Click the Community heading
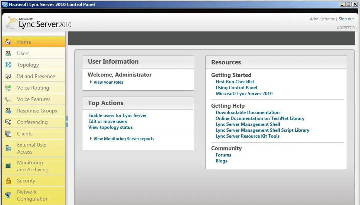 (x=226, y=148)
